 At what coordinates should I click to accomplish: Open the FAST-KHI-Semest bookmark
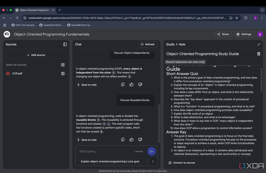[x=24, y=25]
